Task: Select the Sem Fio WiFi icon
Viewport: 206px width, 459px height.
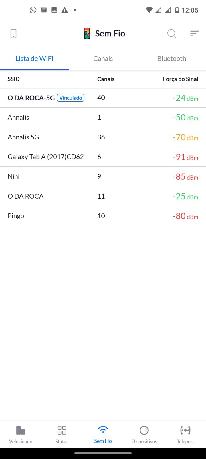Action: tap(103, 430)
